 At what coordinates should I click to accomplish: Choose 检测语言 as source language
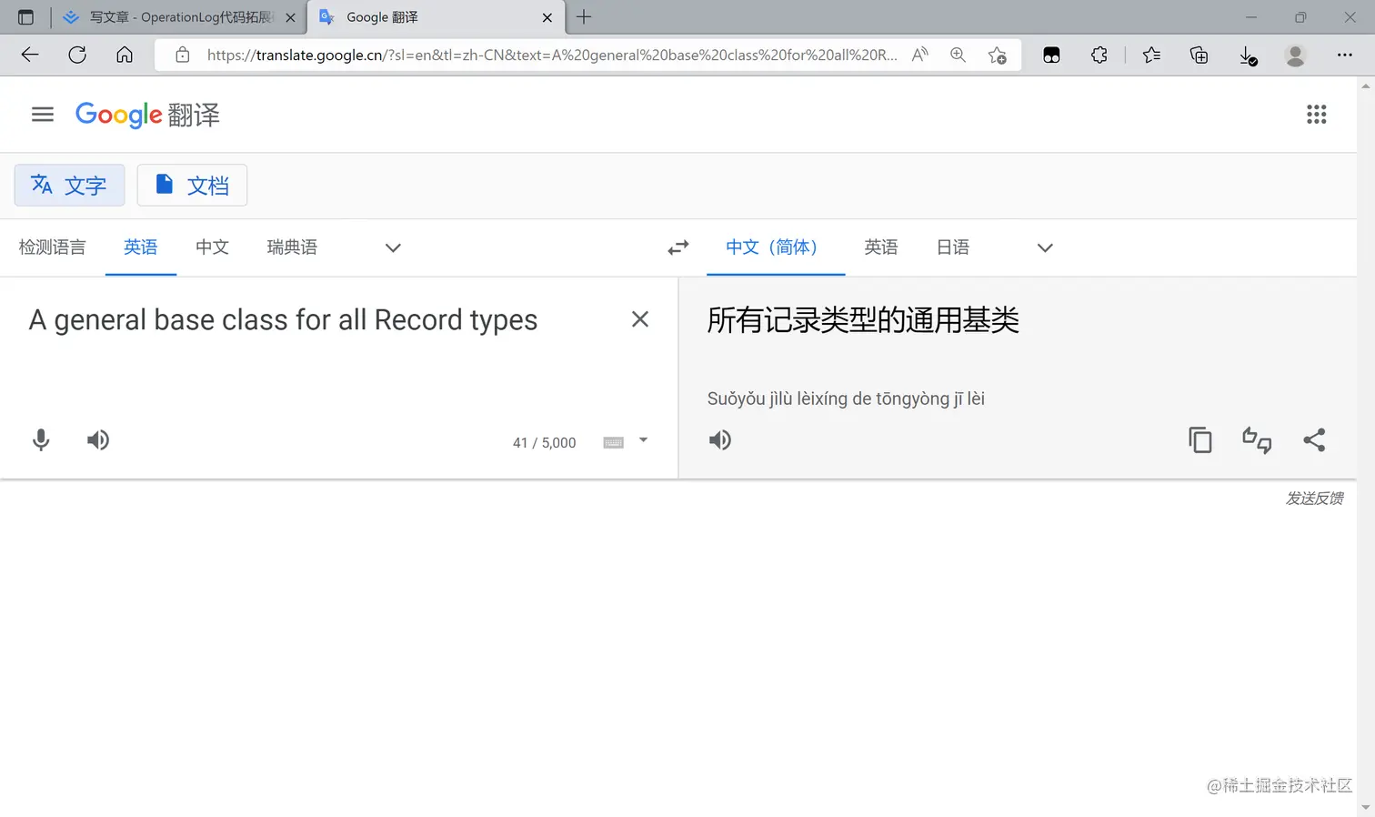(x=52, y=247)
